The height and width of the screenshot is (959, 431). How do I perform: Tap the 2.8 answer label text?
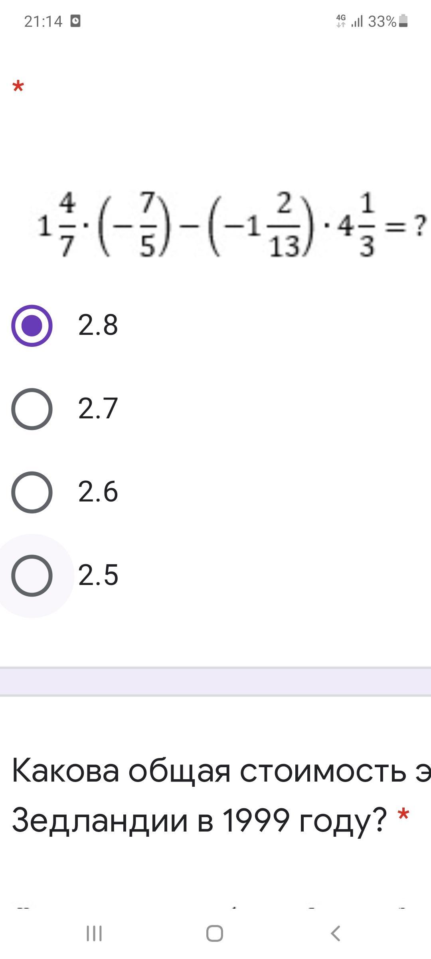point(98,325)
